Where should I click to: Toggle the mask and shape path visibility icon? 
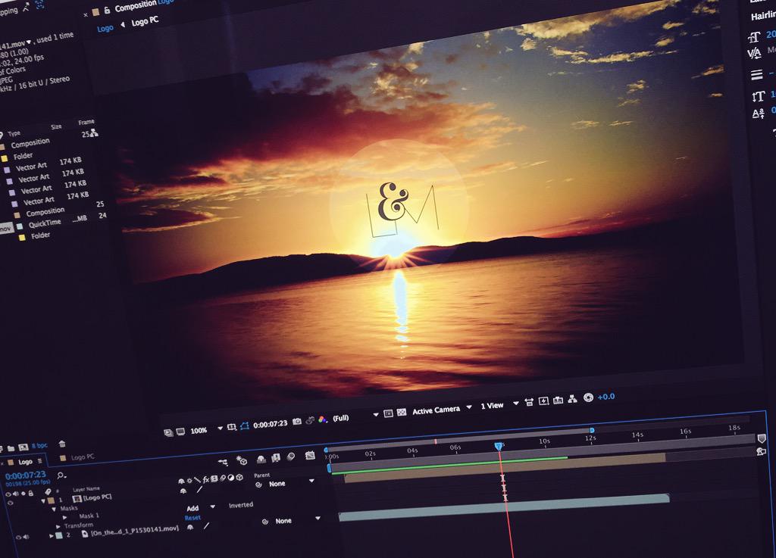245,426
